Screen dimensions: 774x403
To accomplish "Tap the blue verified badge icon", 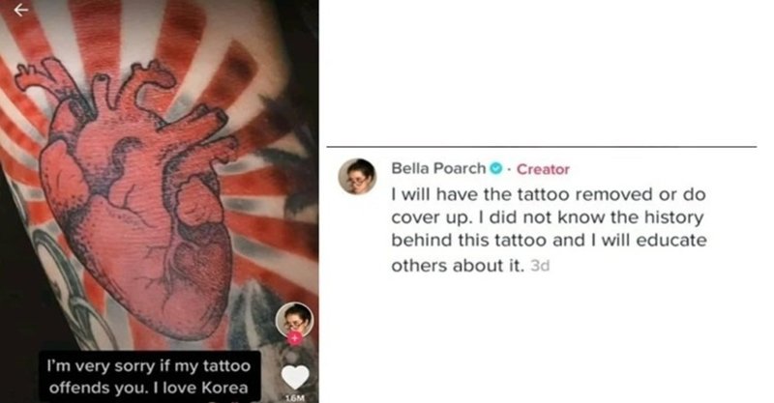I will click(495, 169).
